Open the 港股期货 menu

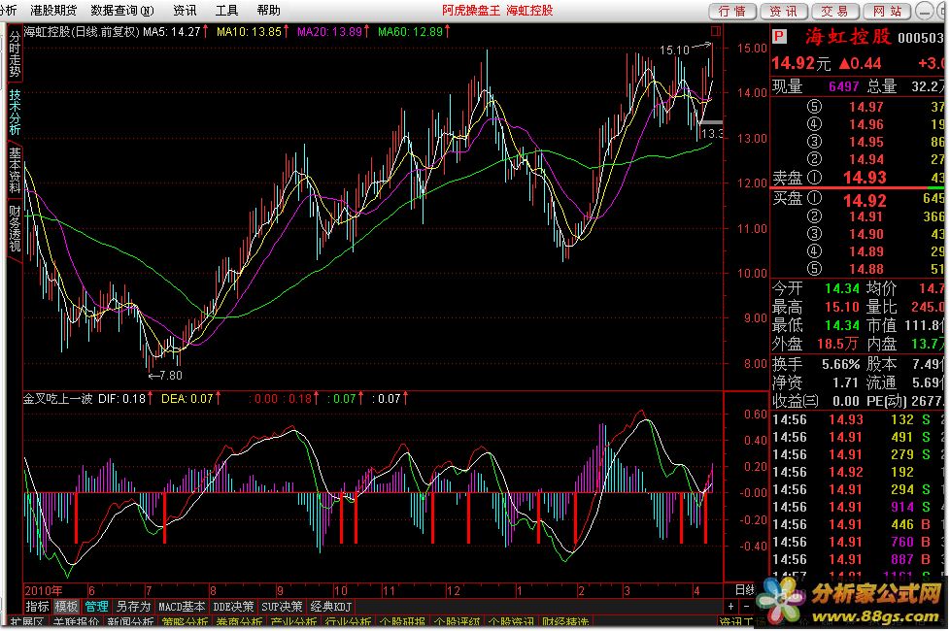click(x=53, y=11)
